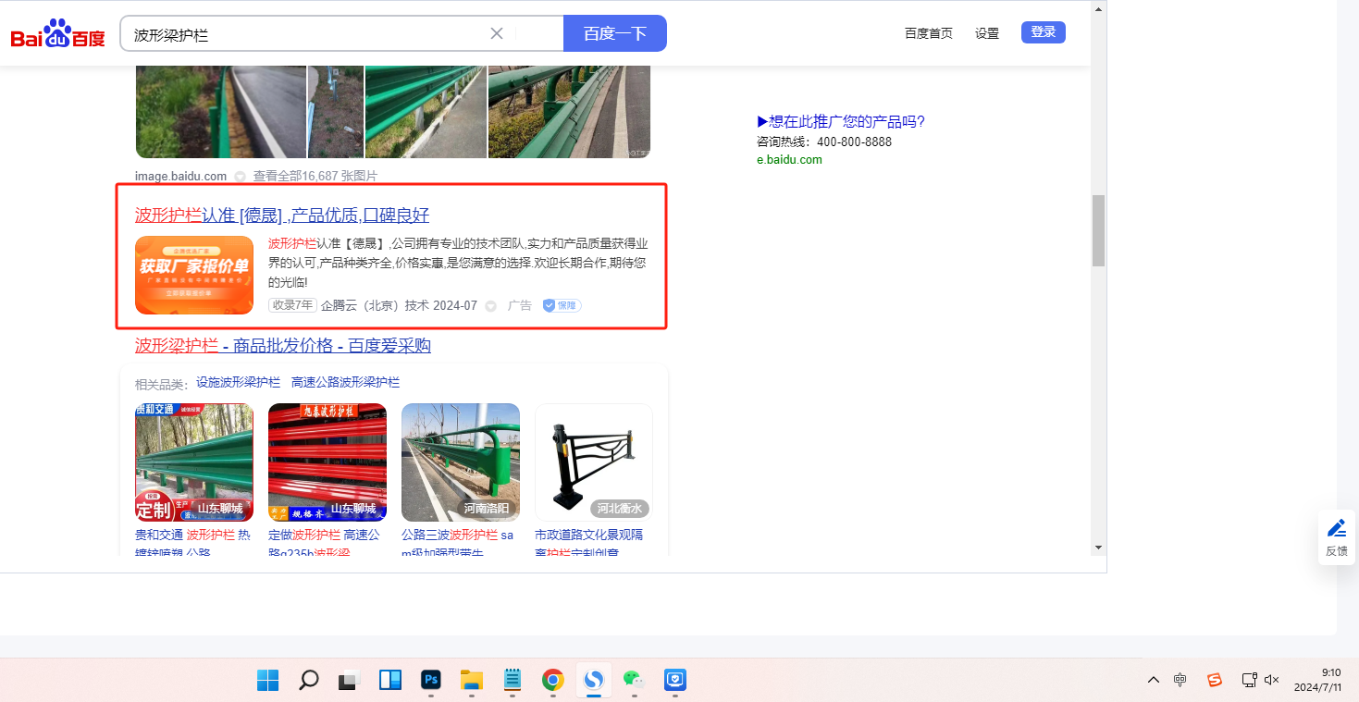Screen dimensions: 1359x702
Task: Open the Notepad taskbar icon
Action: (512, 680)
